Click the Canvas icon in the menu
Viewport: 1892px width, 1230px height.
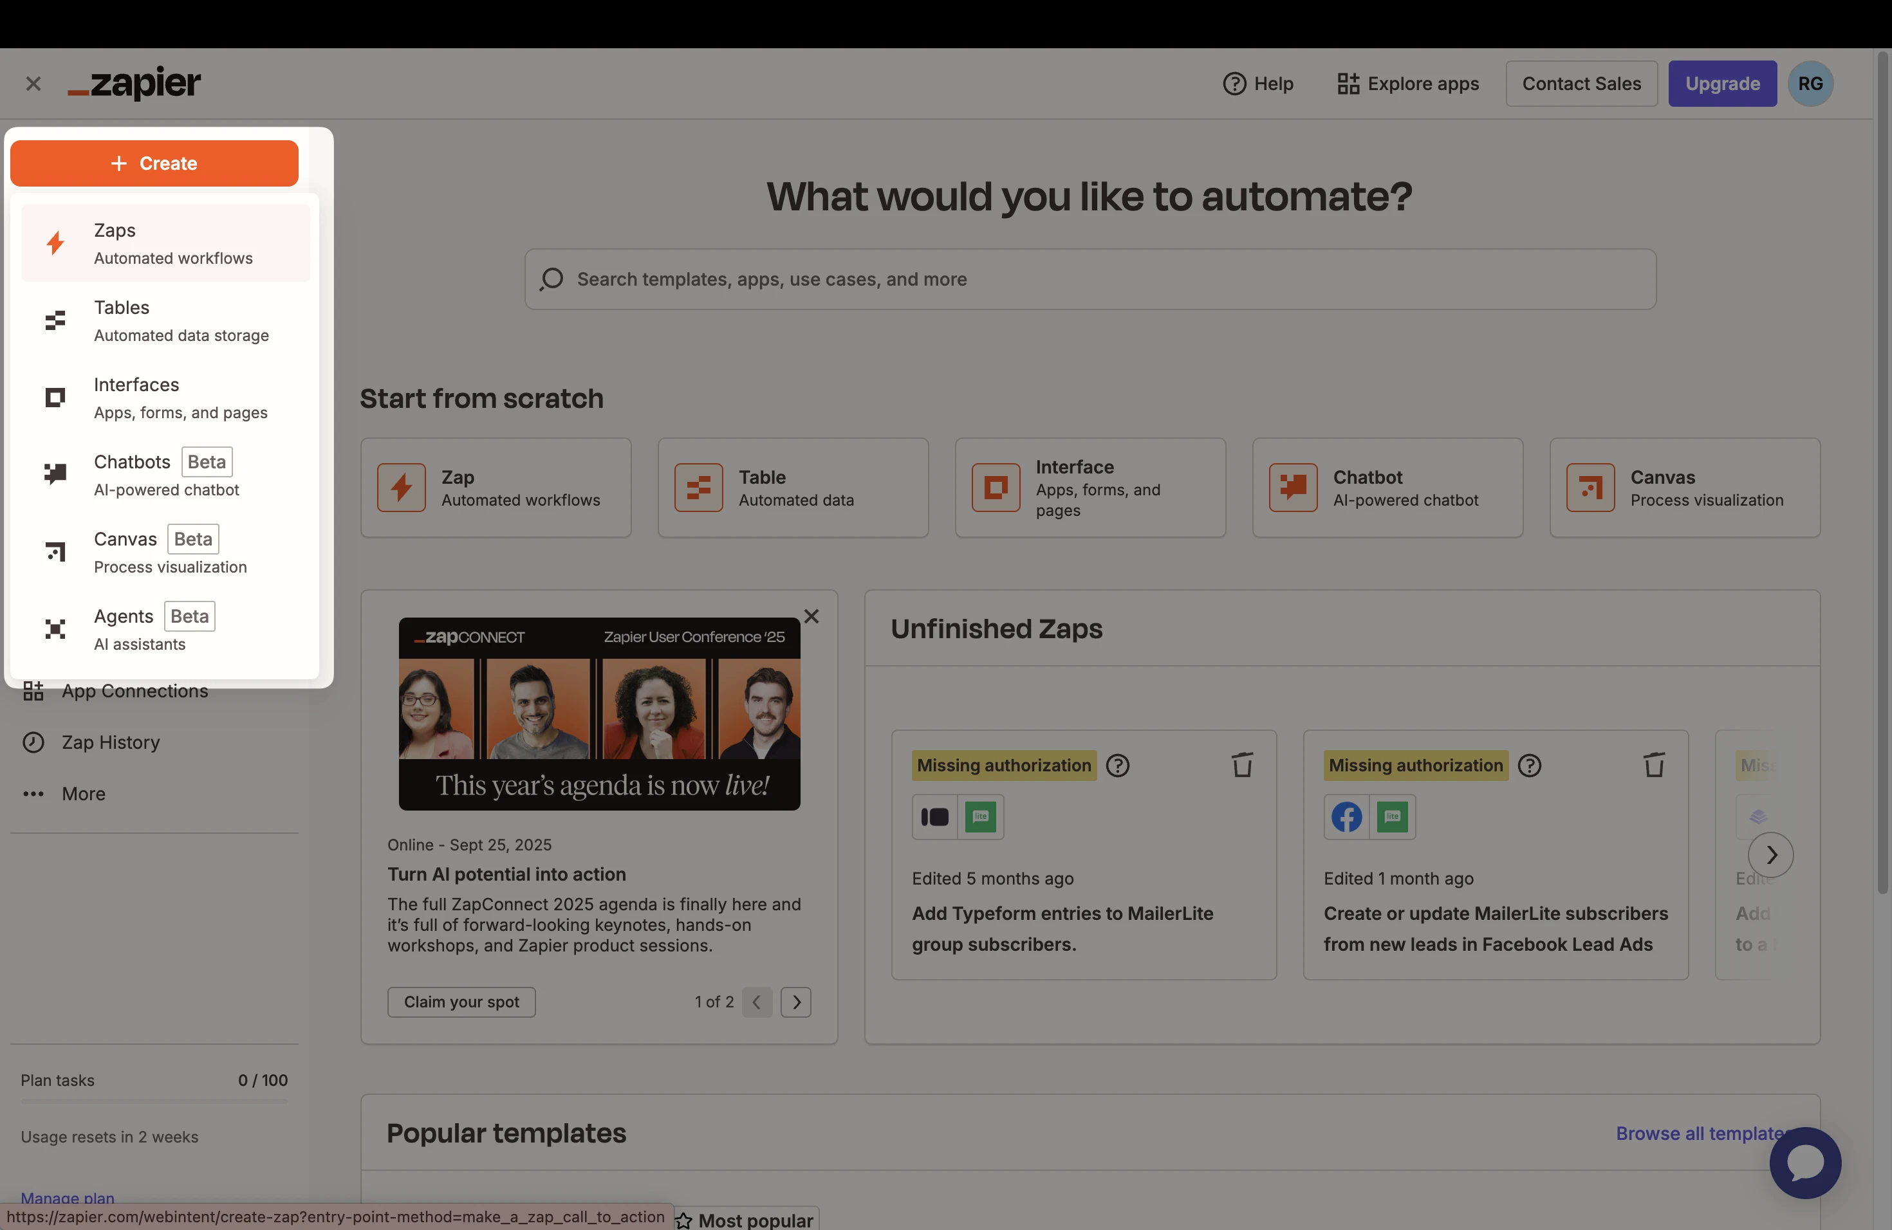click(55, 551)
